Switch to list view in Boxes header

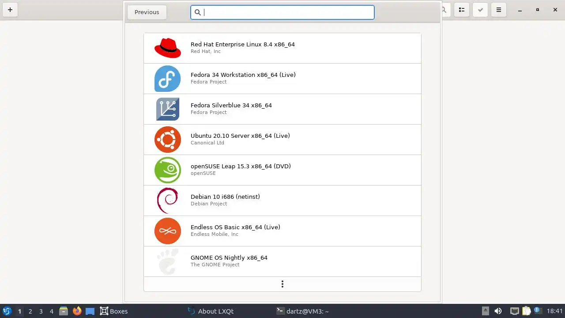pyautogui.click(x=462, y=10)
